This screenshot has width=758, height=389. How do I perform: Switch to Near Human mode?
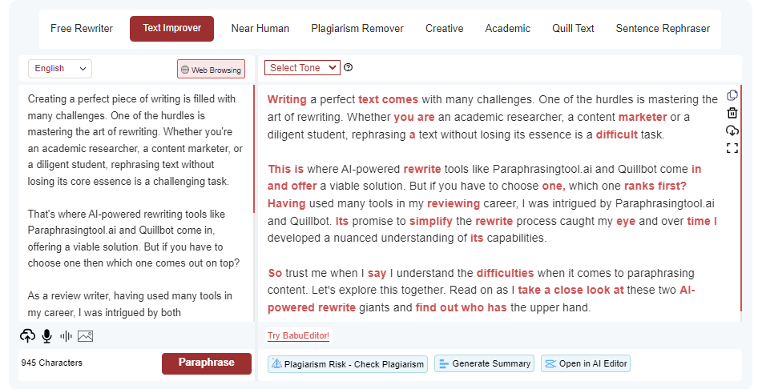260,29
